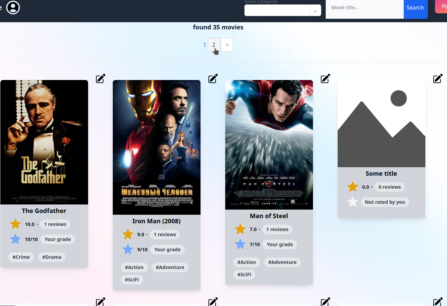Click The Godfather gold rating star
The image size is (447, 306).
tap(15, 224)
